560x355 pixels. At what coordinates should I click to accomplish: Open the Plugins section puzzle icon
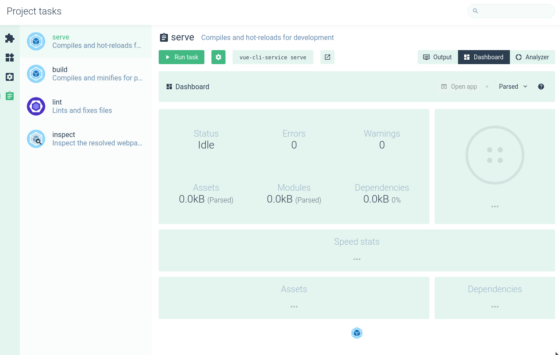coord(10,38)
